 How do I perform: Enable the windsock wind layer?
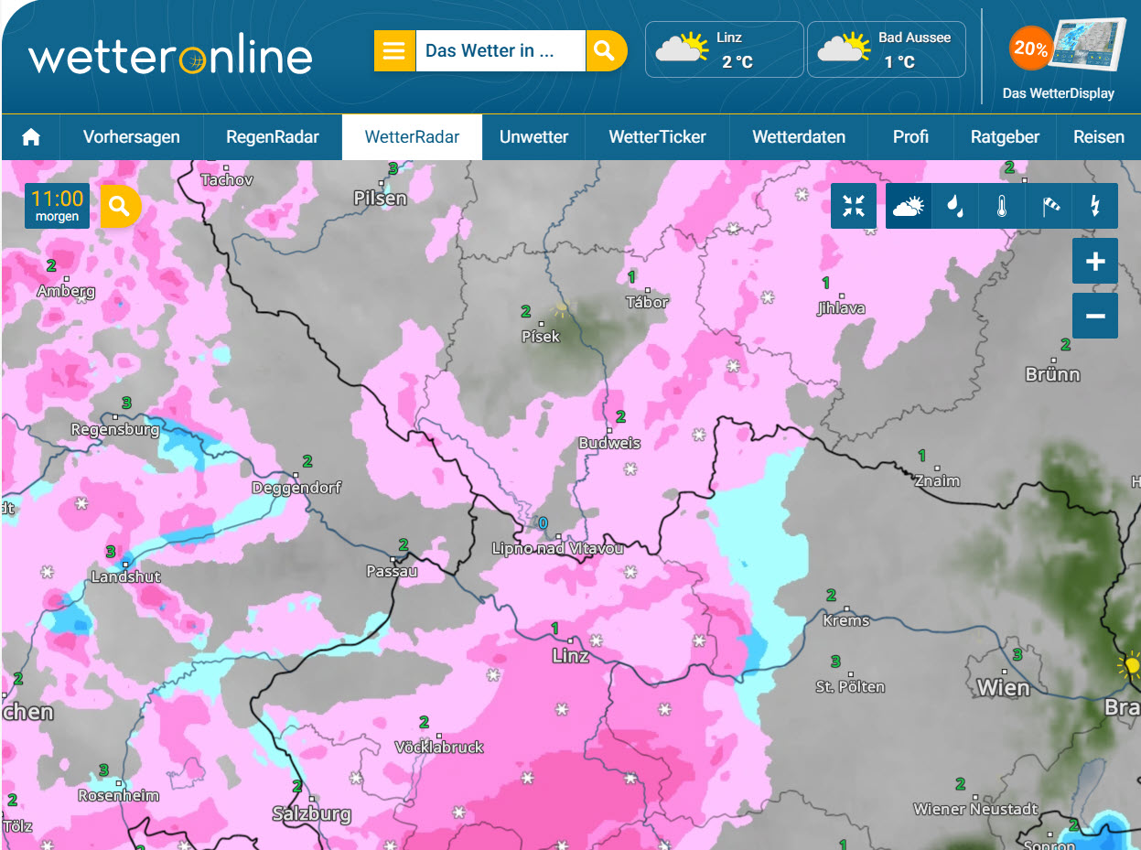[x=1049, y=207]
